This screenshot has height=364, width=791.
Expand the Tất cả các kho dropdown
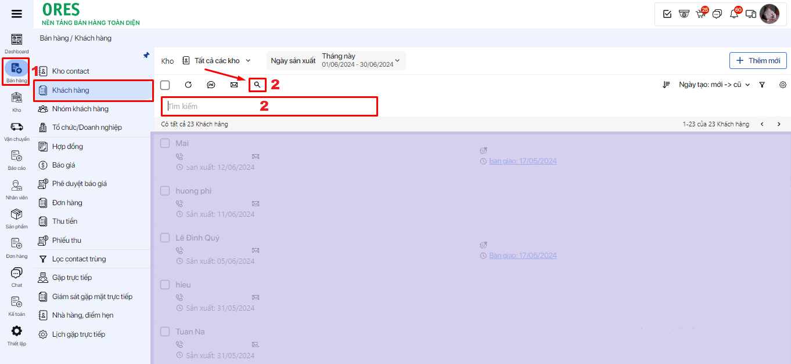pos(217,61)
